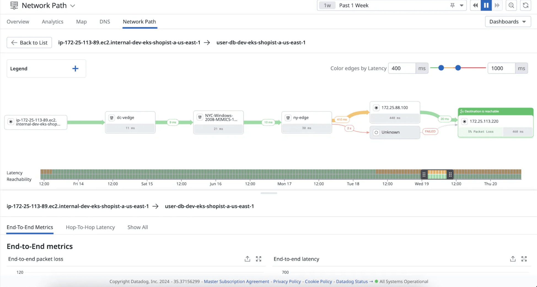
Task: Switch to Hop-To-Hop Latency tab
Action: 90,228
